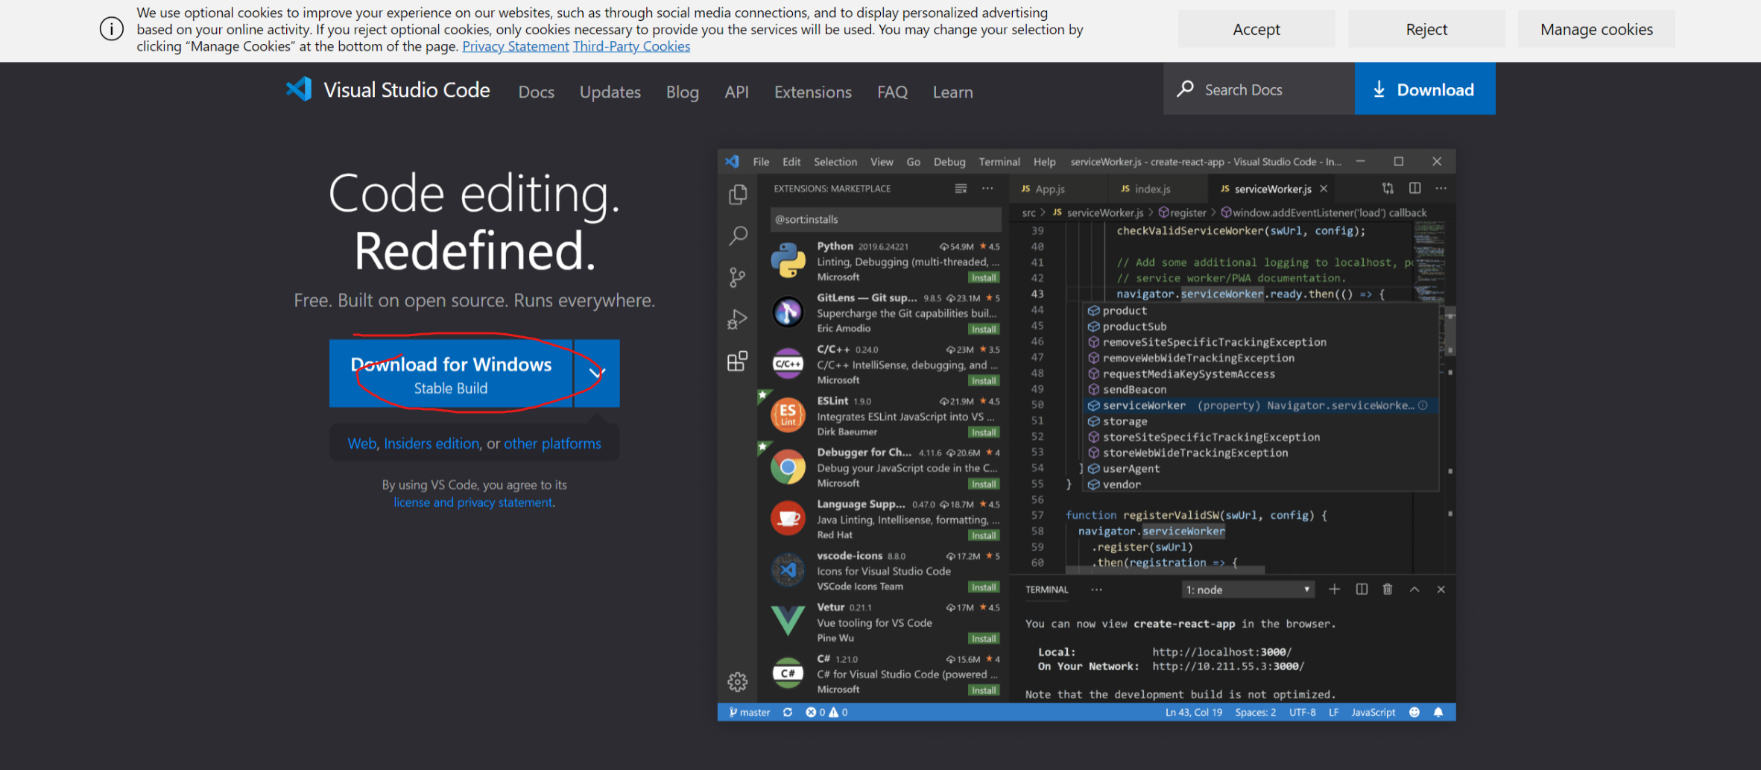Click the Vetur extension icon
Image resolution: width=1761 pixels, height=770 pixels.
click(788, 621)
